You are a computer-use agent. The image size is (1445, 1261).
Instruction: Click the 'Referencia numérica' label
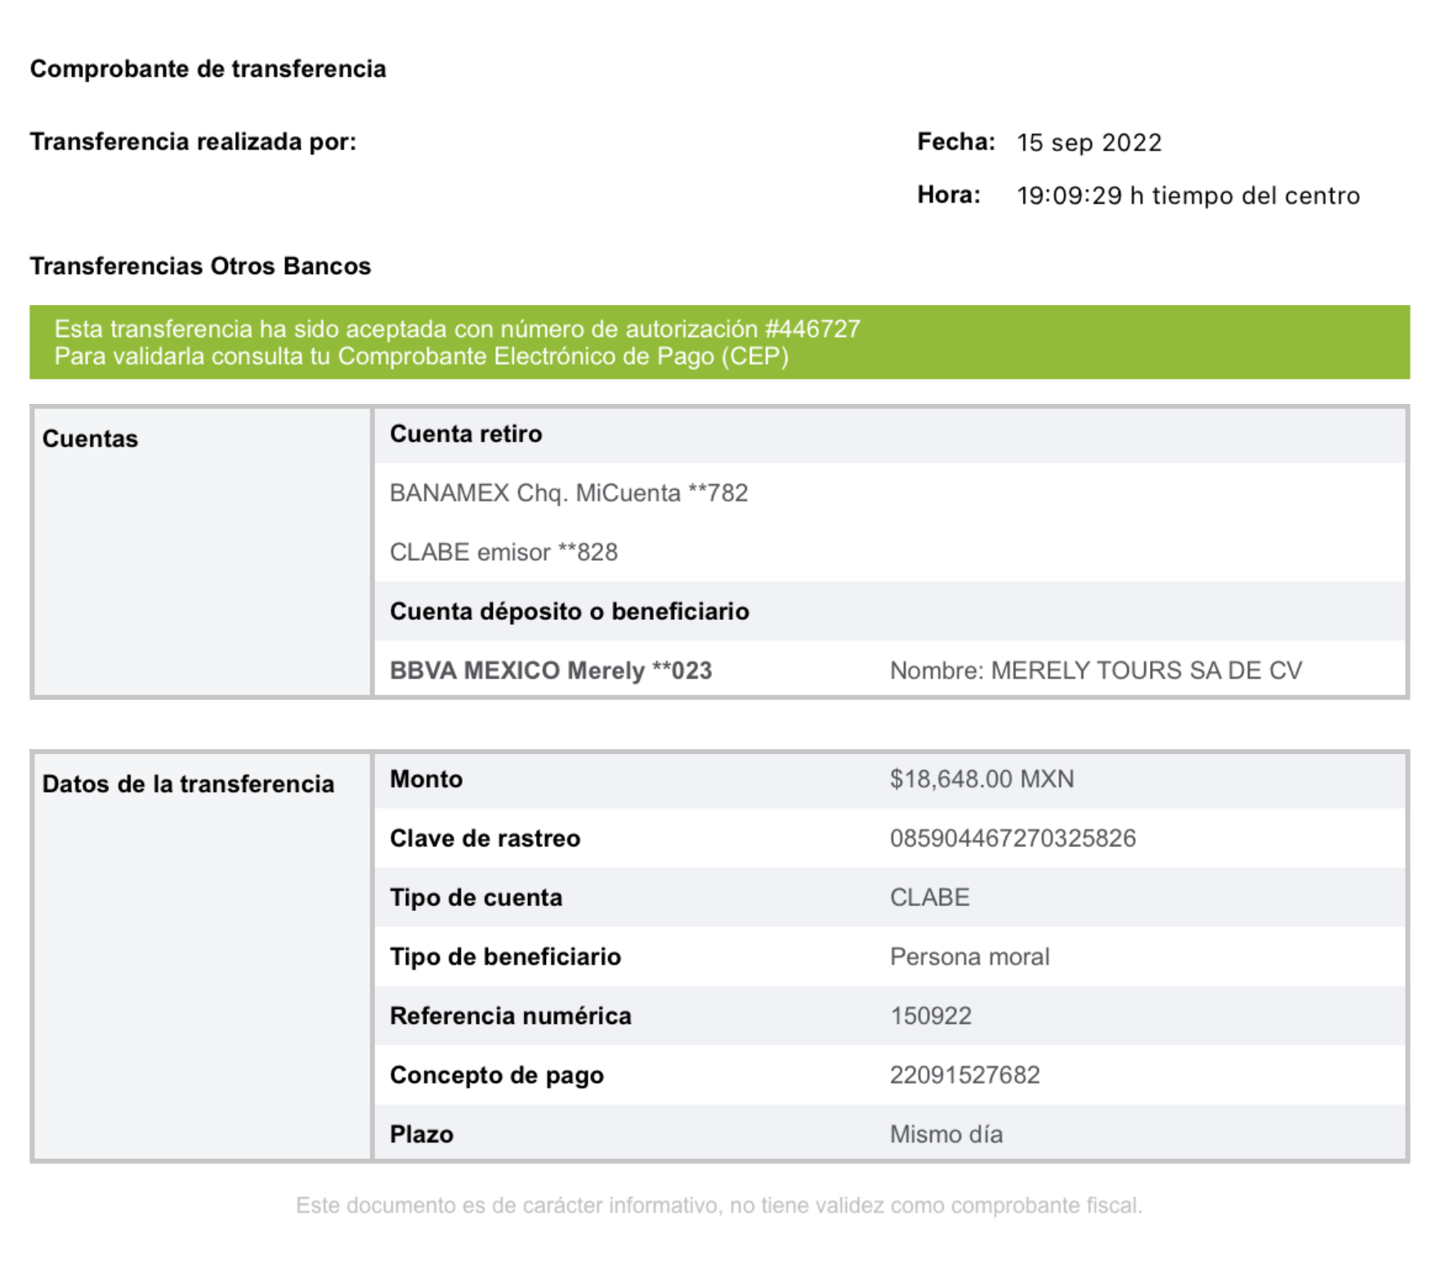tap(511, 1016)
